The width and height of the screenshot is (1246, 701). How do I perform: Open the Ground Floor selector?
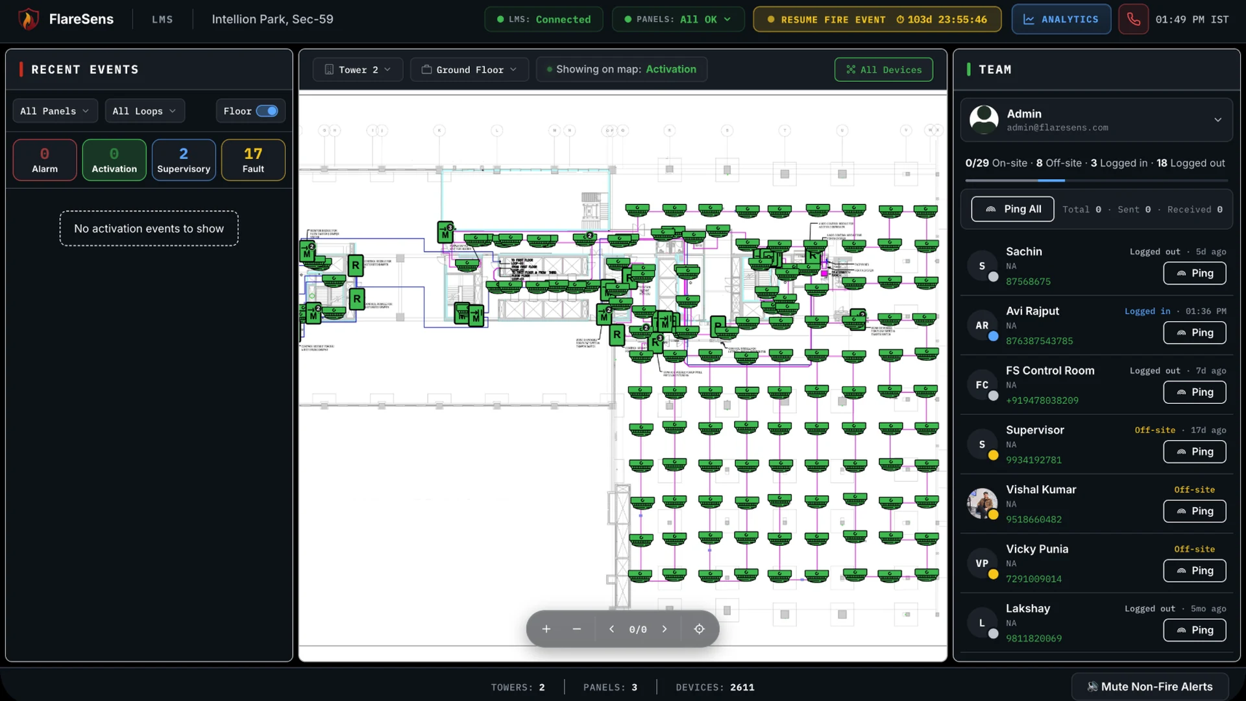tap(469, 69)
